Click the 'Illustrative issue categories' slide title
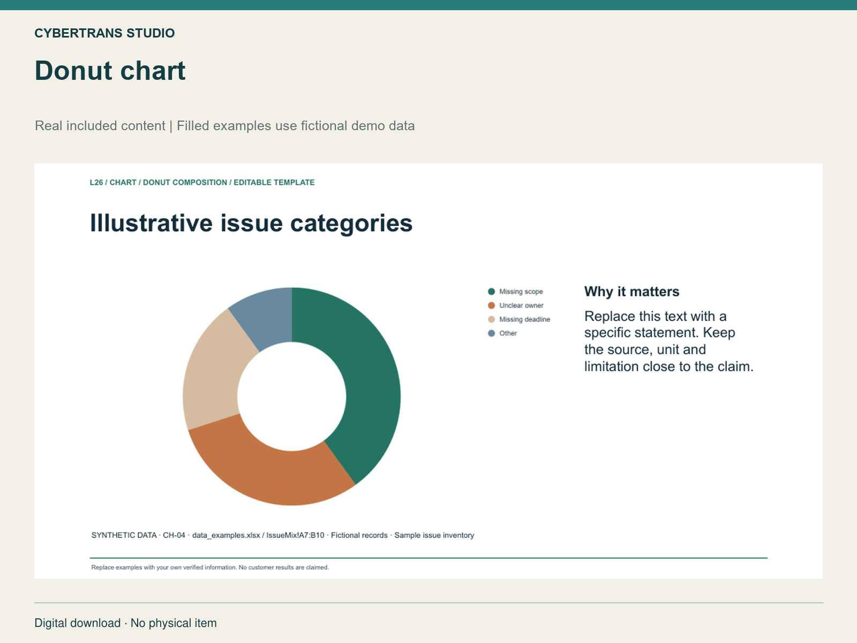 click(x=251, y=223)
